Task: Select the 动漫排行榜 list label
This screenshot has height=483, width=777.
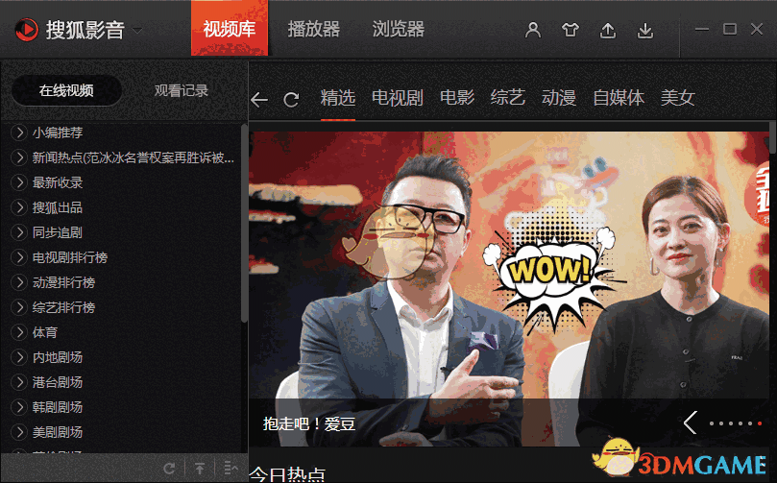Action: click(x=63, y=282)
